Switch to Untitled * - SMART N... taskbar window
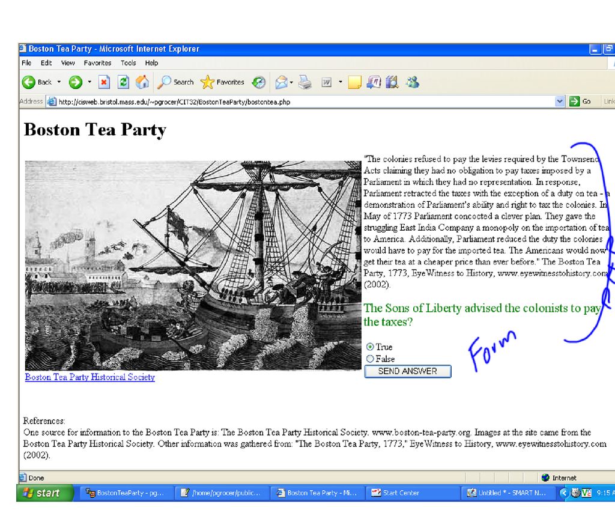Viewport: 615px width, 525px height. point(507,493)
